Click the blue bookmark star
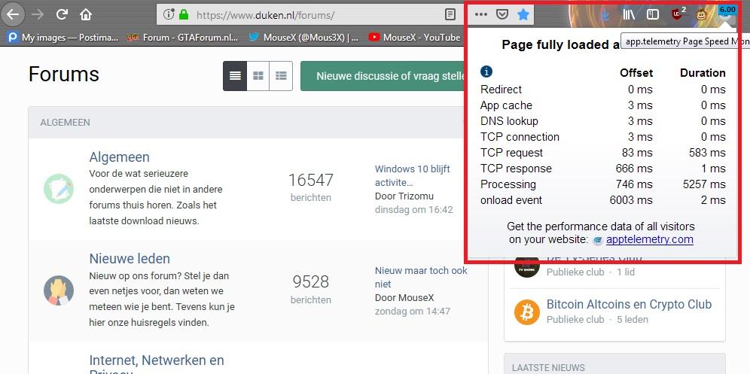 click(x=523, y=14)
